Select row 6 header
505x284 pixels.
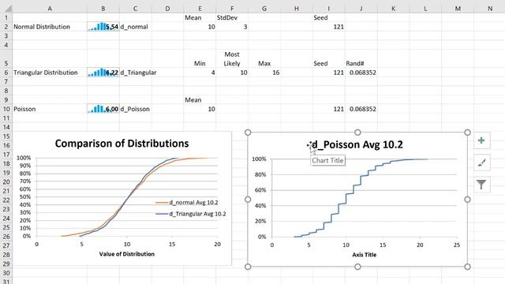pos(6,73)
